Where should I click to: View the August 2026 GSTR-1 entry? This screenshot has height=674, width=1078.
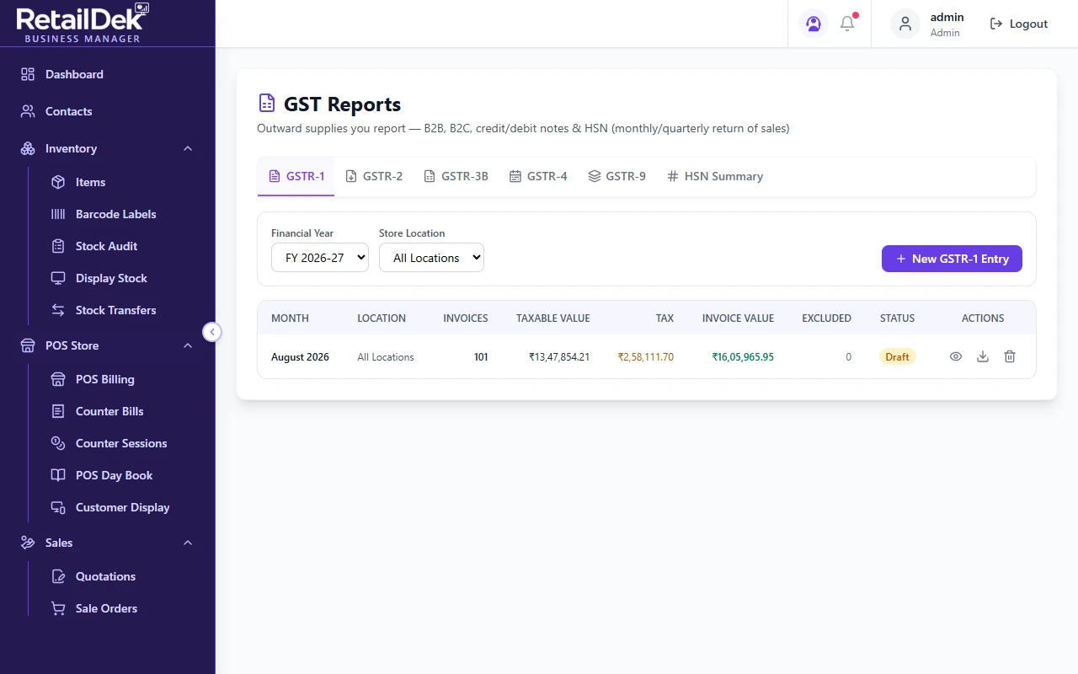956,356
